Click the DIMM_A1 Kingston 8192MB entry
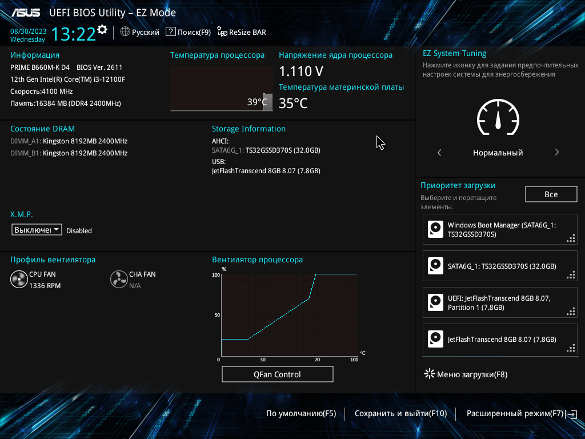585x439 pixels. coord(69,141)
